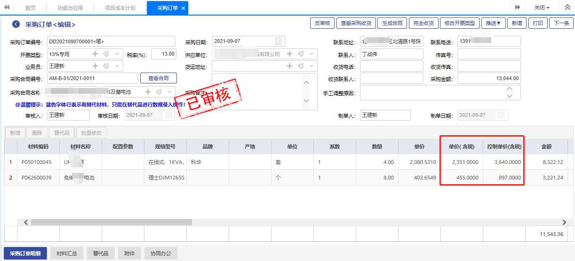This screenshot has width=575, height=261.
Task: Click the clear eraser icon in 货运地址 field
Action: (301, 66)
